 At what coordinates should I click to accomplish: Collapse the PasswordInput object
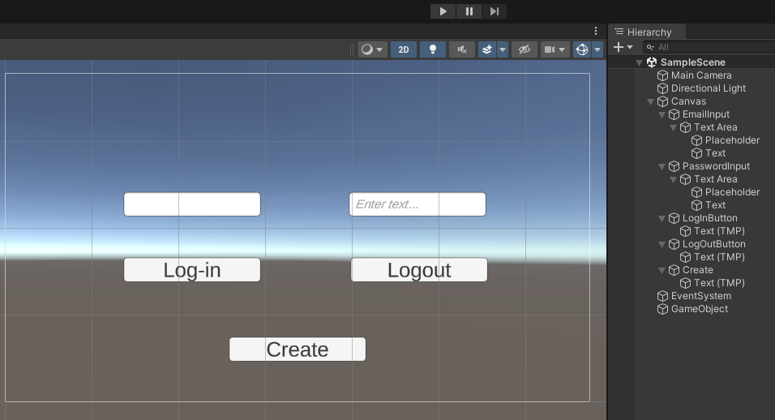pos(662,166)
